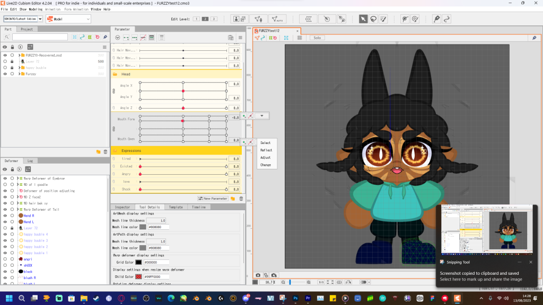Image resolution: width=543 pixels, height=305 pixels.
Task: Unlock Layer 72 in the Part panel
Action: coord(12,61)
